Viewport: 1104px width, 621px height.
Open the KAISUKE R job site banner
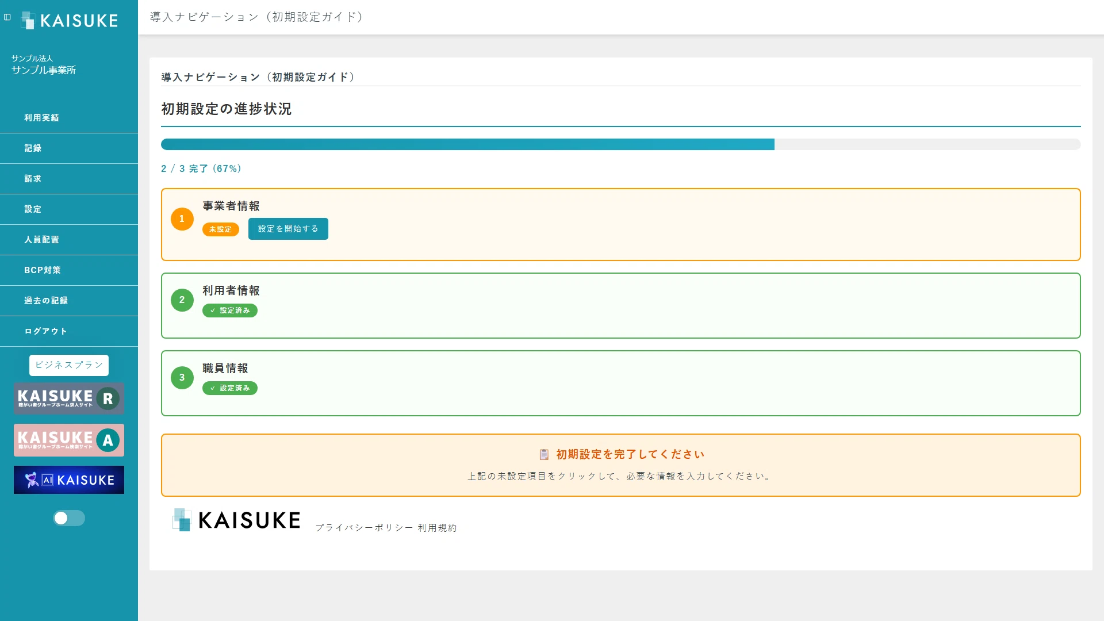click(x=69, y=398)
